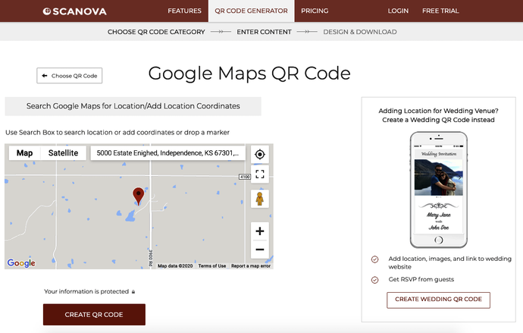Click Report a map error link
This screenshot has height=333, width=523.
tap(251, 266)
